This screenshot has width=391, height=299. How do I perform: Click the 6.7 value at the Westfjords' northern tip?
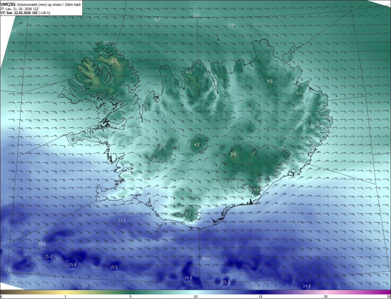tap(106, 42)
